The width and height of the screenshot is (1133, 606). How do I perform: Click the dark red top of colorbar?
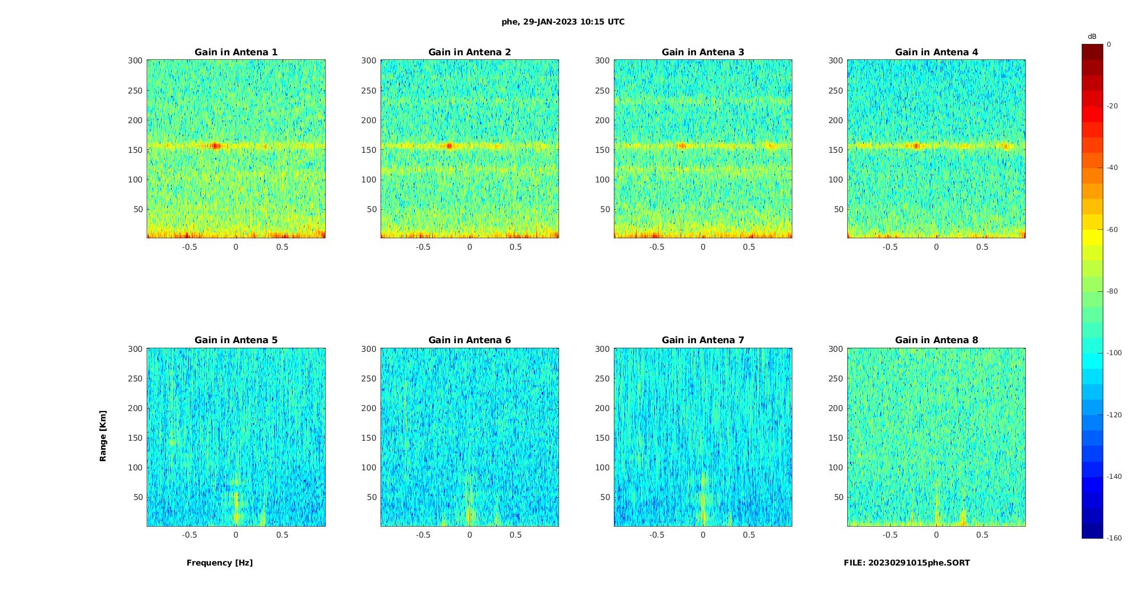[1092, 51]
